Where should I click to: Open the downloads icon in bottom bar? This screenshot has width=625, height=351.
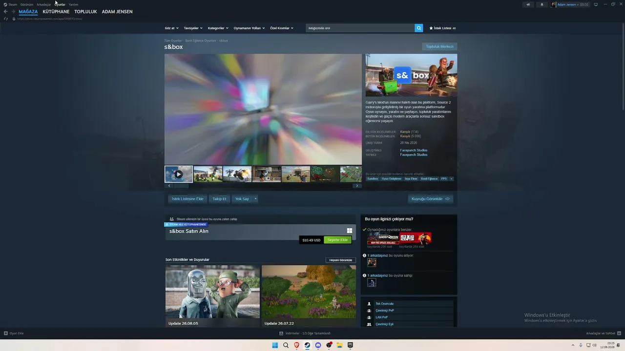point(281,333)
